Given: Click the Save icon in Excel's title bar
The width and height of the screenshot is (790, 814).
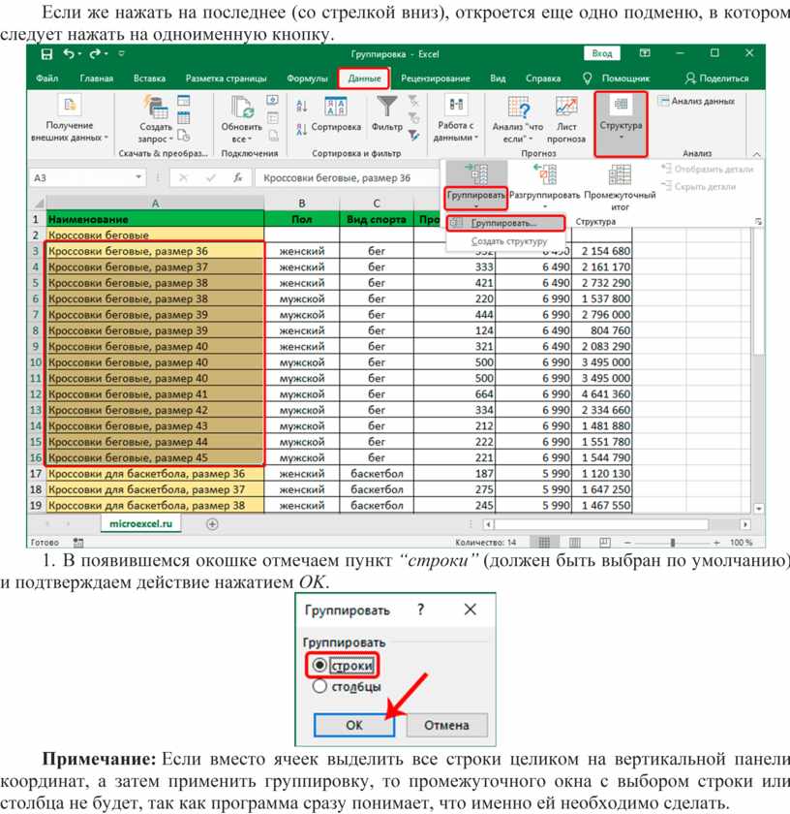Looking at the screenshot, I should pyautogui.click(x=46, y=54).
